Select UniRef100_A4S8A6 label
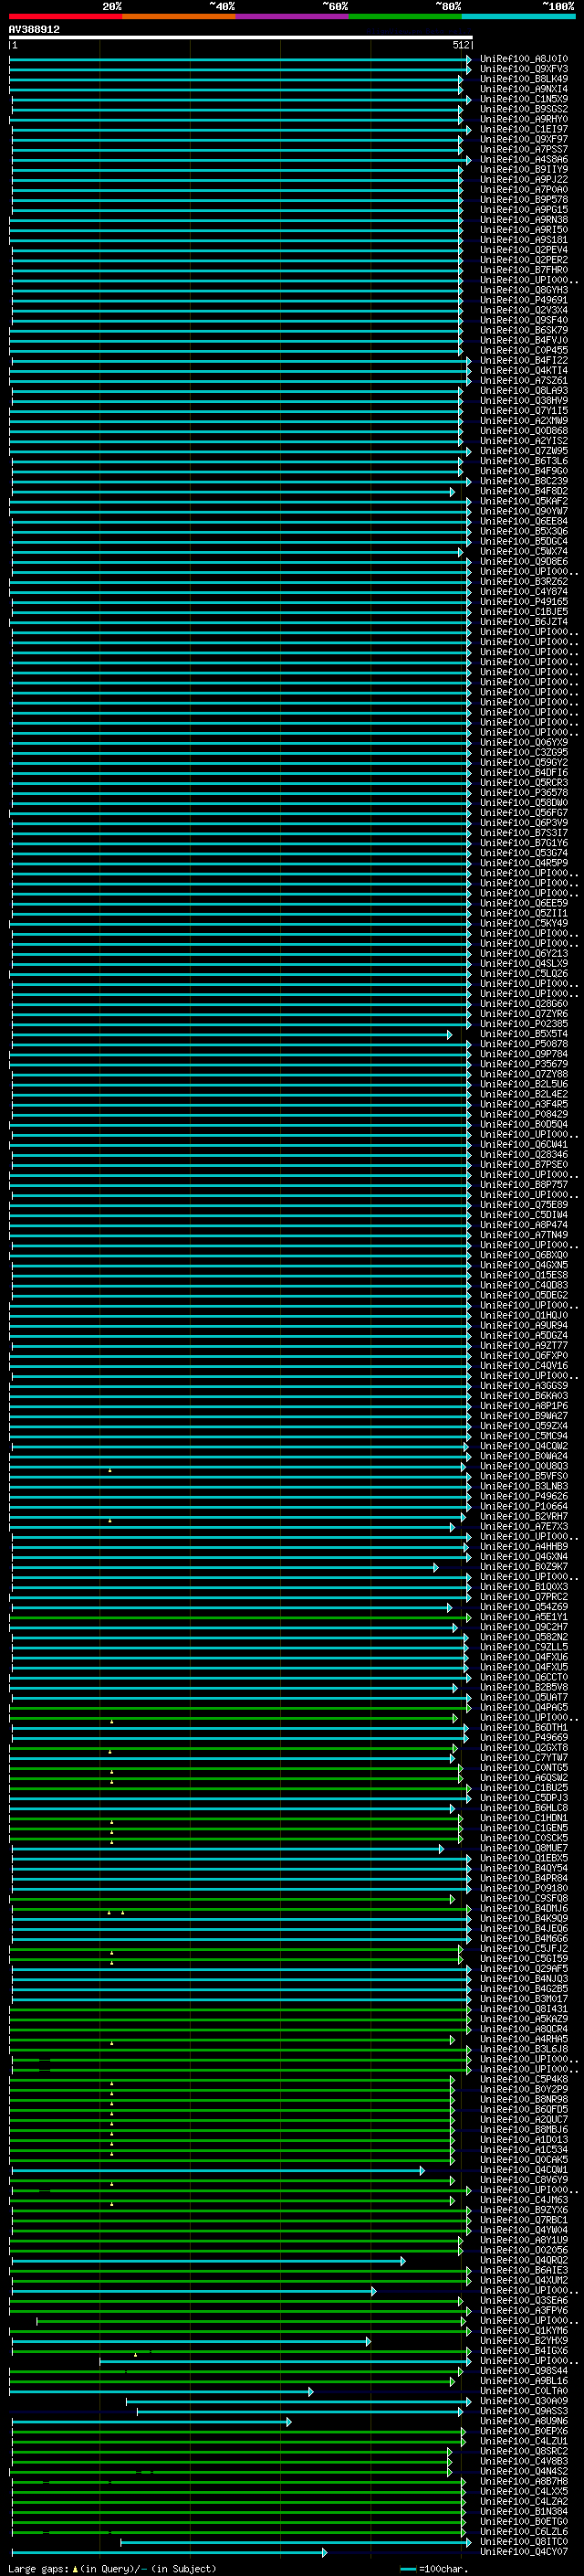 (524, 159)
